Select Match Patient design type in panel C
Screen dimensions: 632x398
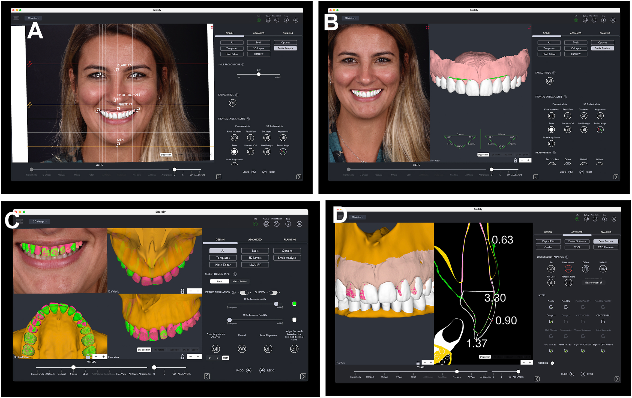240,281
